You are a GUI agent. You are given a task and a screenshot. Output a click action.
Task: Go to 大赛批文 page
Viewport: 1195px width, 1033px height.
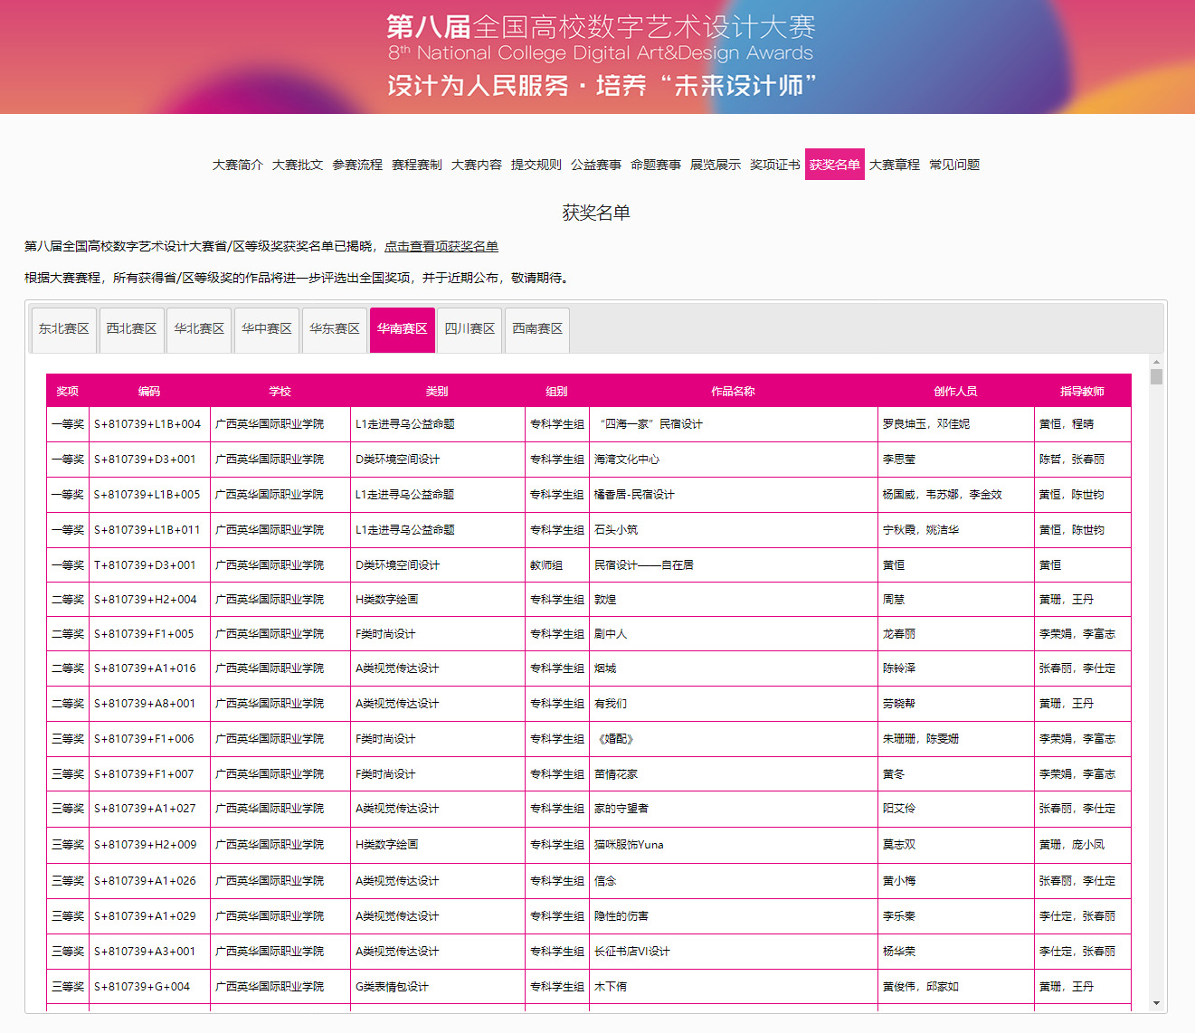click(297, 165)
